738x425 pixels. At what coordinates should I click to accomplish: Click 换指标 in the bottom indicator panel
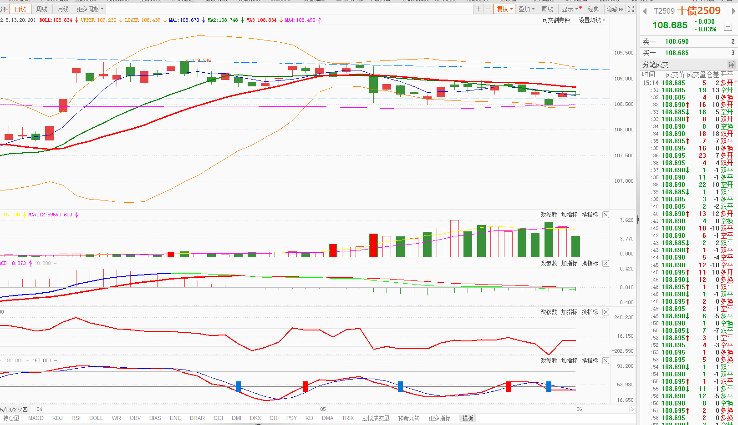[x=590, y=360]
